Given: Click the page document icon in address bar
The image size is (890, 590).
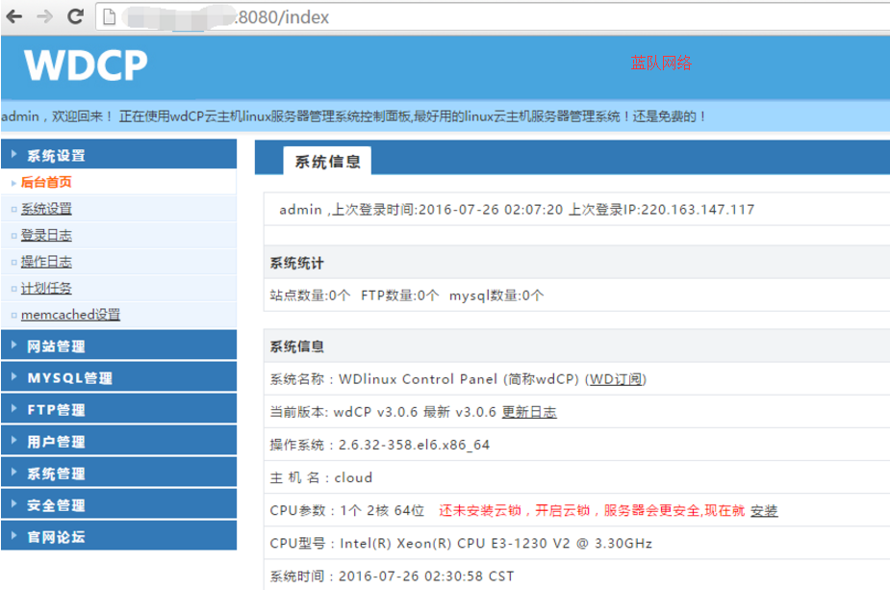Looking at the screenshot, I should (x=110, y=17).
